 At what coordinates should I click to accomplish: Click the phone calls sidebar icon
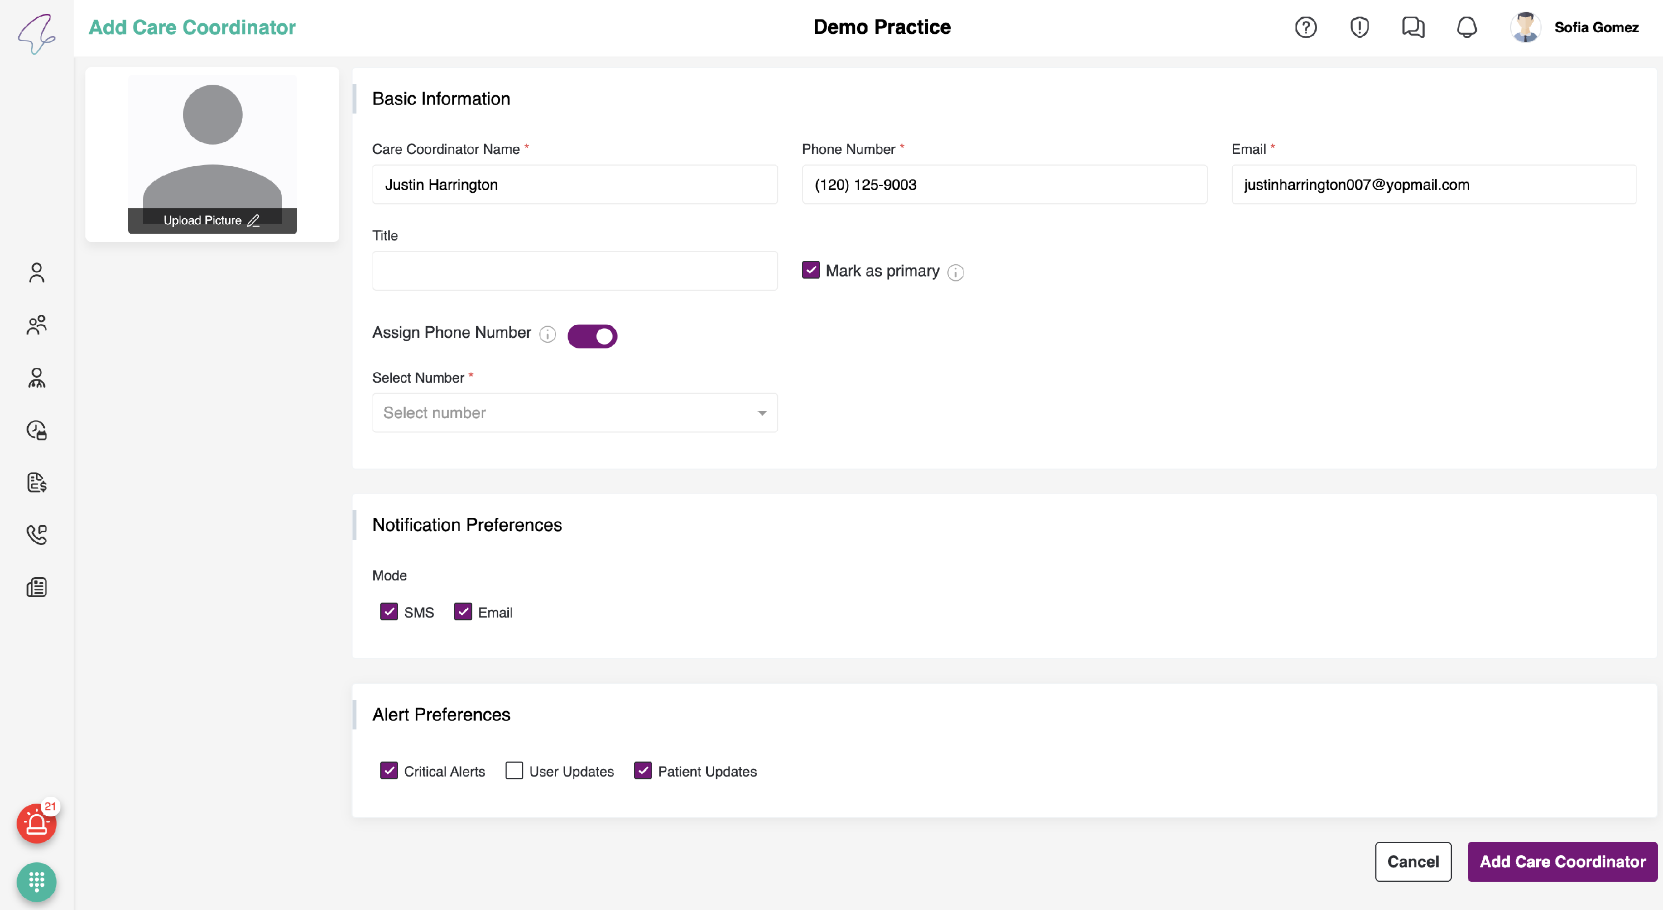(x=36, y=534)
